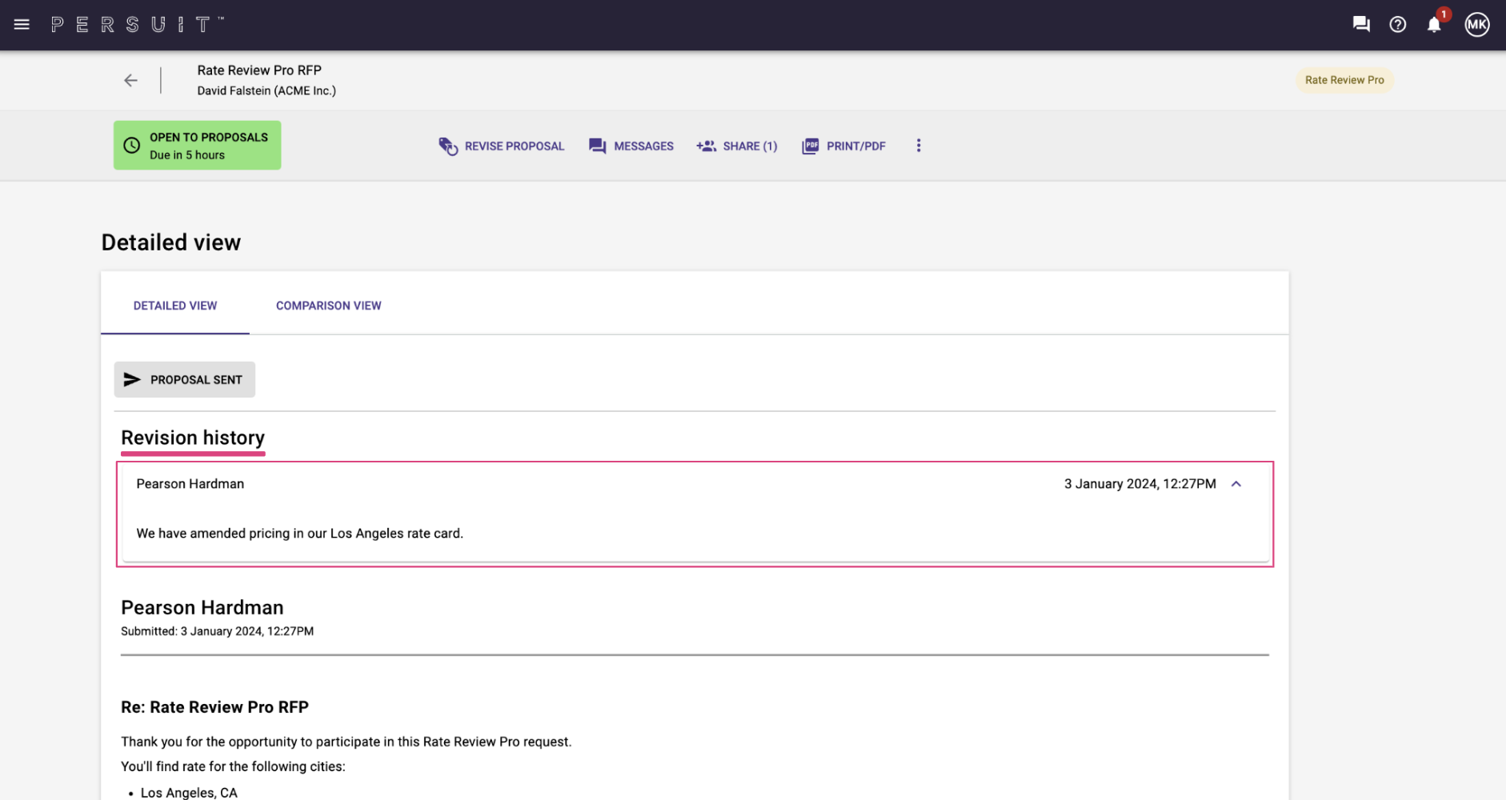
Task: Switch to the Comparison View tab
Action: coord(329,306)
